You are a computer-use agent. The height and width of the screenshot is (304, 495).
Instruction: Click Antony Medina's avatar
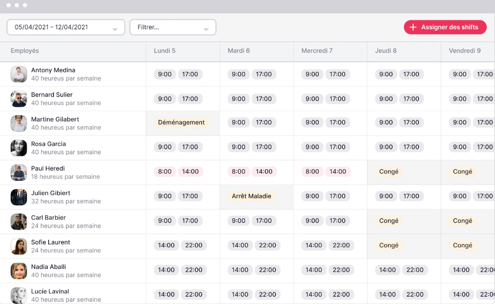pyautogui.click(x=19, y=74)
